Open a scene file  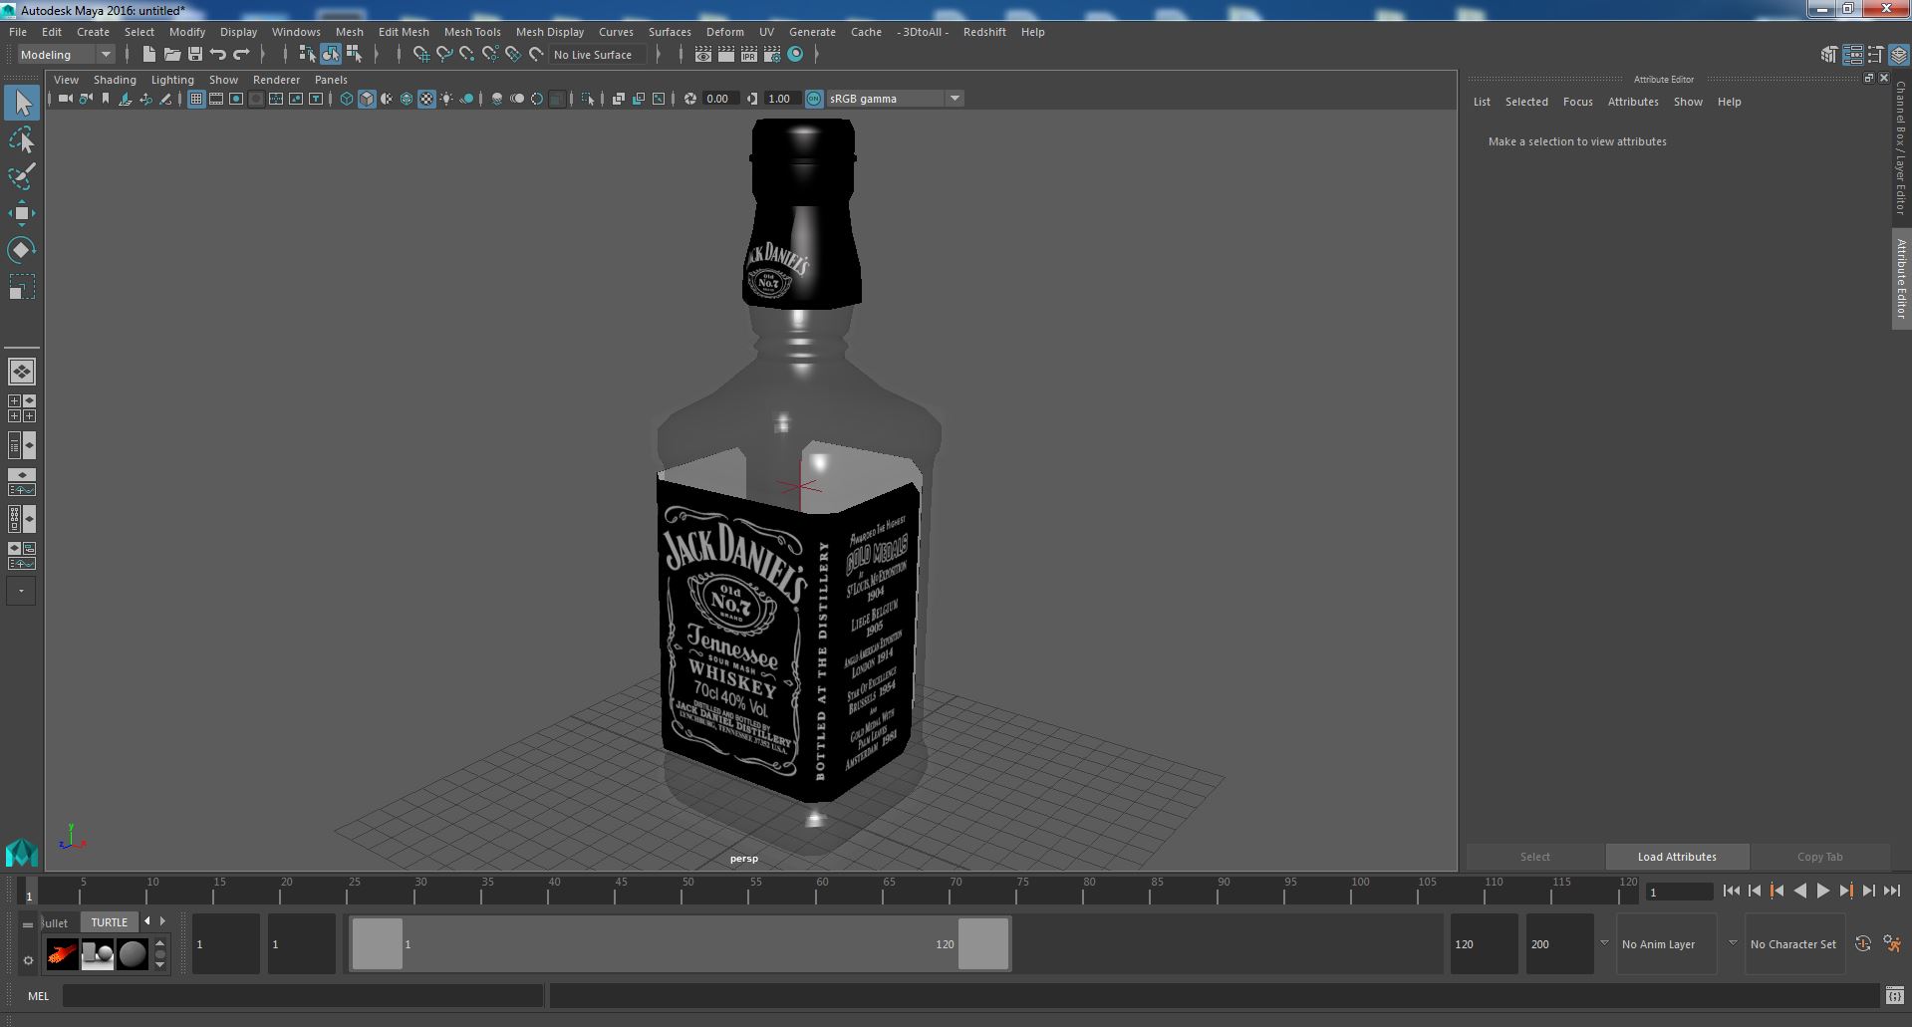point(172,54)
